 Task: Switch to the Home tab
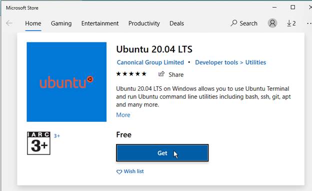coord(33,23)
